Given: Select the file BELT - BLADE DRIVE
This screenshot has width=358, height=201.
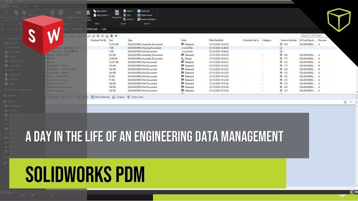Looking at the screenshot, I should pyautogui.click(x=57, y=76).
